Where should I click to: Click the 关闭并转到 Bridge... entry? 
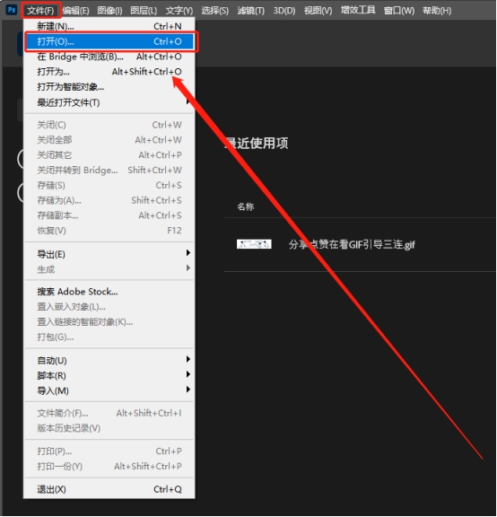click(x=109, y=171)
